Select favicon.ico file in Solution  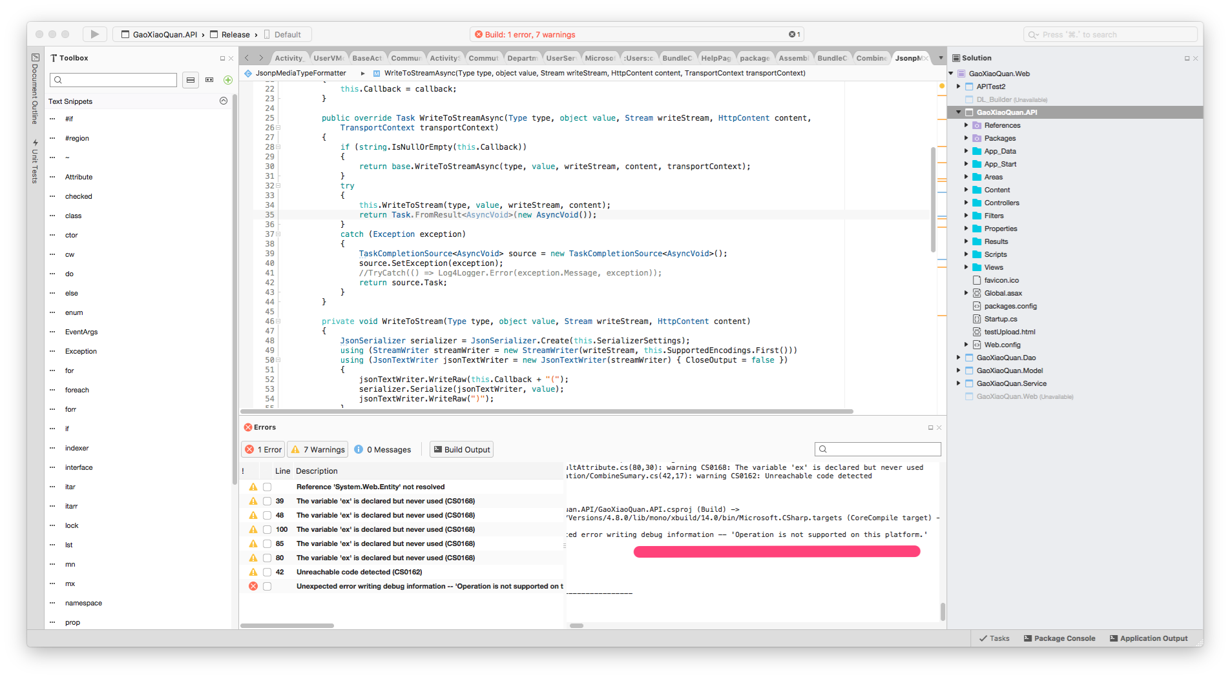click(x=1001, y=280)
